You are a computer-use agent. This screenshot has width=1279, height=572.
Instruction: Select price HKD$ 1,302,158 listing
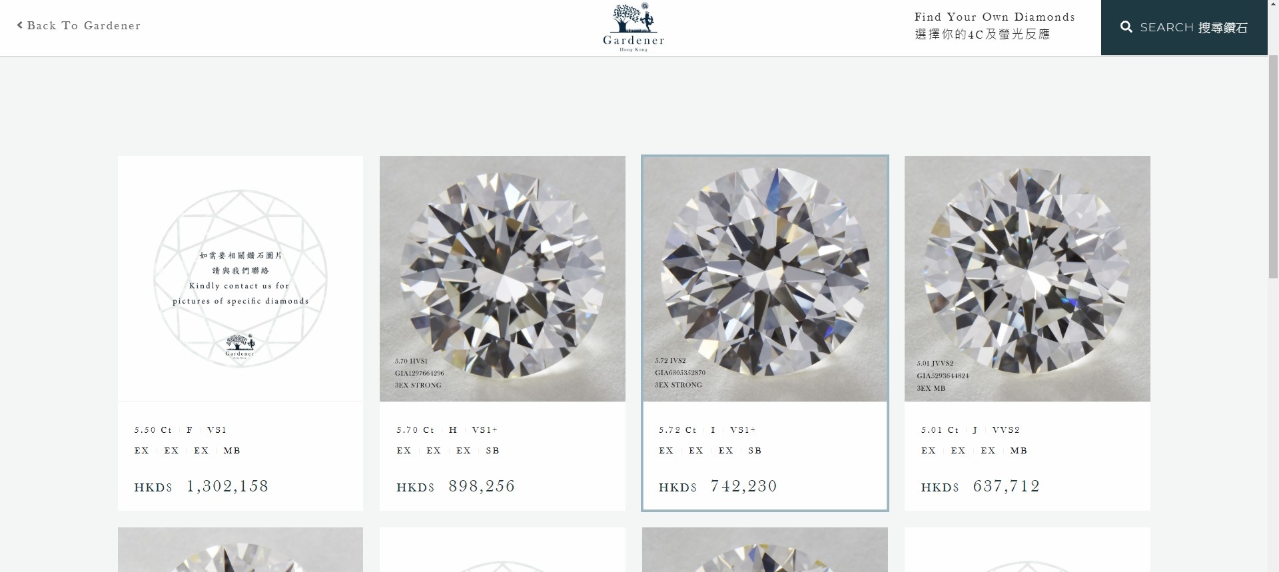(x=201, y=487)
